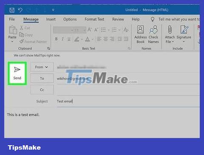The image size is (204, 155).
Task: Click the Undo arrow icon
Action: pos(20,10)
